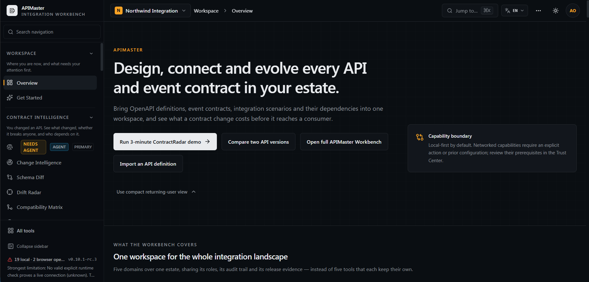The image size is (589, 282).
Task: Click the fingerprint icon beside NEEDS AGENT
Action: [x=10, y=147]
